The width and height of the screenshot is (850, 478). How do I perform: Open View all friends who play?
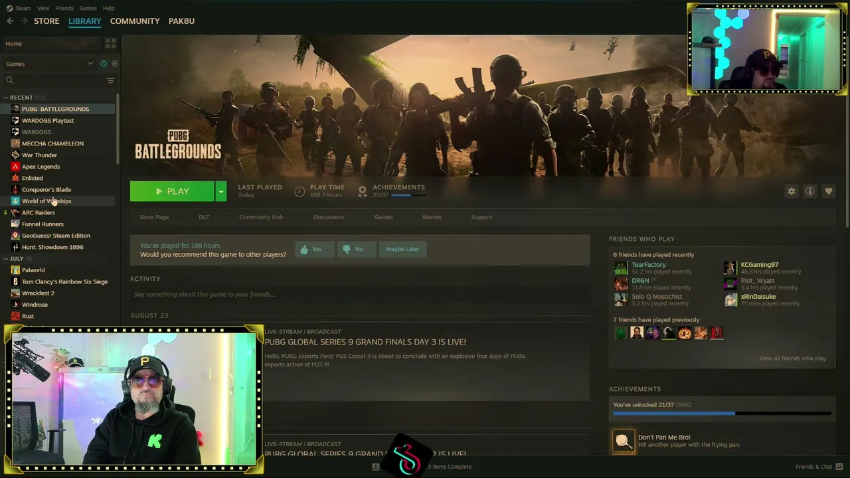792,358
